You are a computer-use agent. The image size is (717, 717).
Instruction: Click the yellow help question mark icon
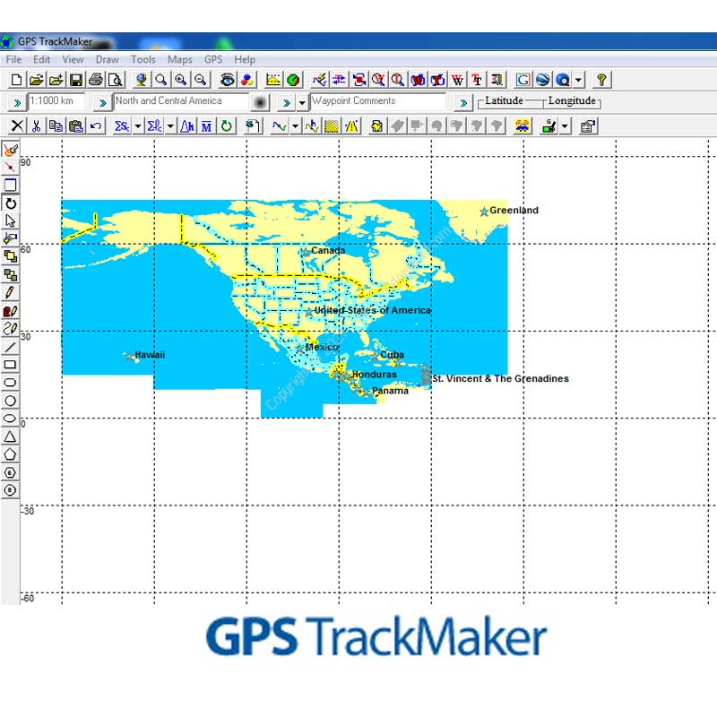pos(601,80)
